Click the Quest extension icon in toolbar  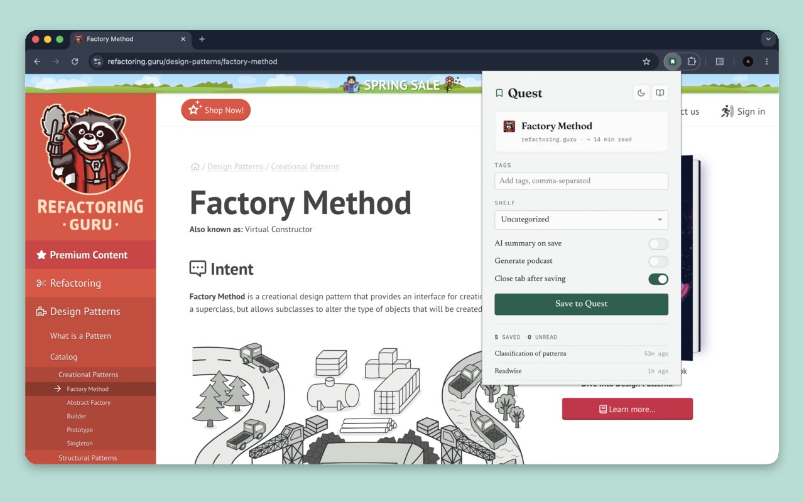click(x=672, y=61)
